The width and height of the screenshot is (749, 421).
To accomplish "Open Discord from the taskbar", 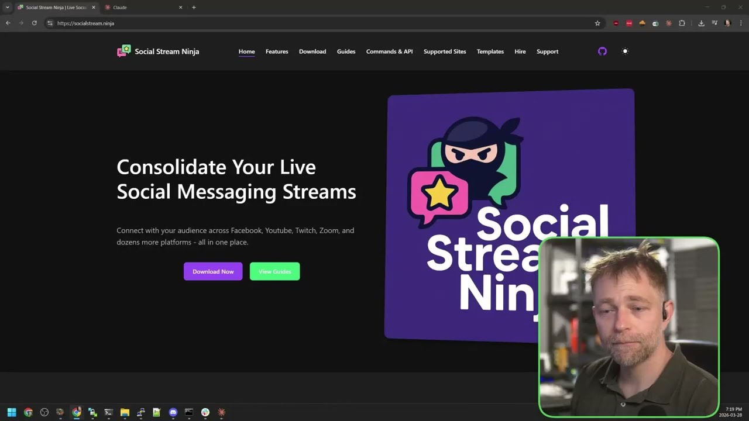I will click(x=173, y=412).
